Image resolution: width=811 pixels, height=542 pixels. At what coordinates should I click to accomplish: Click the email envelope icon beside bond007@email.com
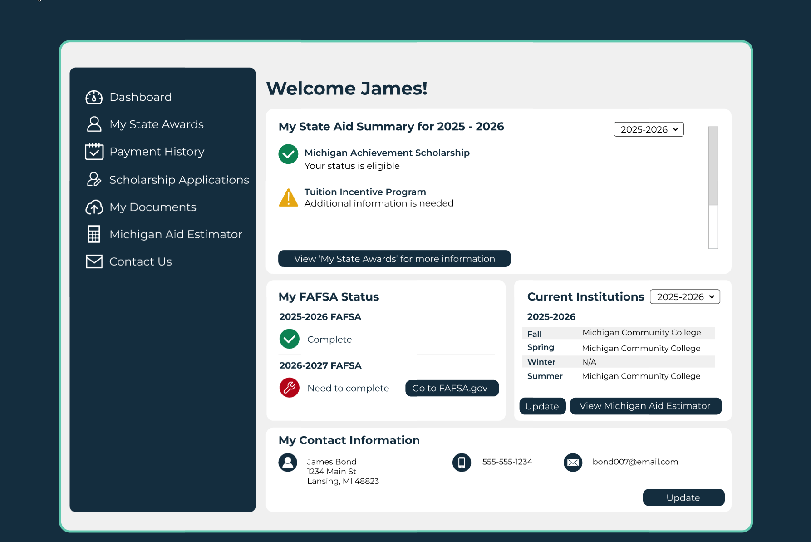(573, 463)
